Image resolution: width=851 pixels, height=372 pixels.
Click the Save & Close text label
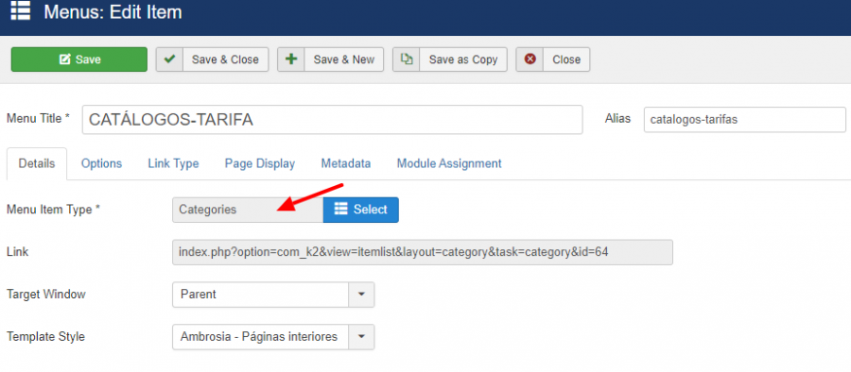coord(225,59)
